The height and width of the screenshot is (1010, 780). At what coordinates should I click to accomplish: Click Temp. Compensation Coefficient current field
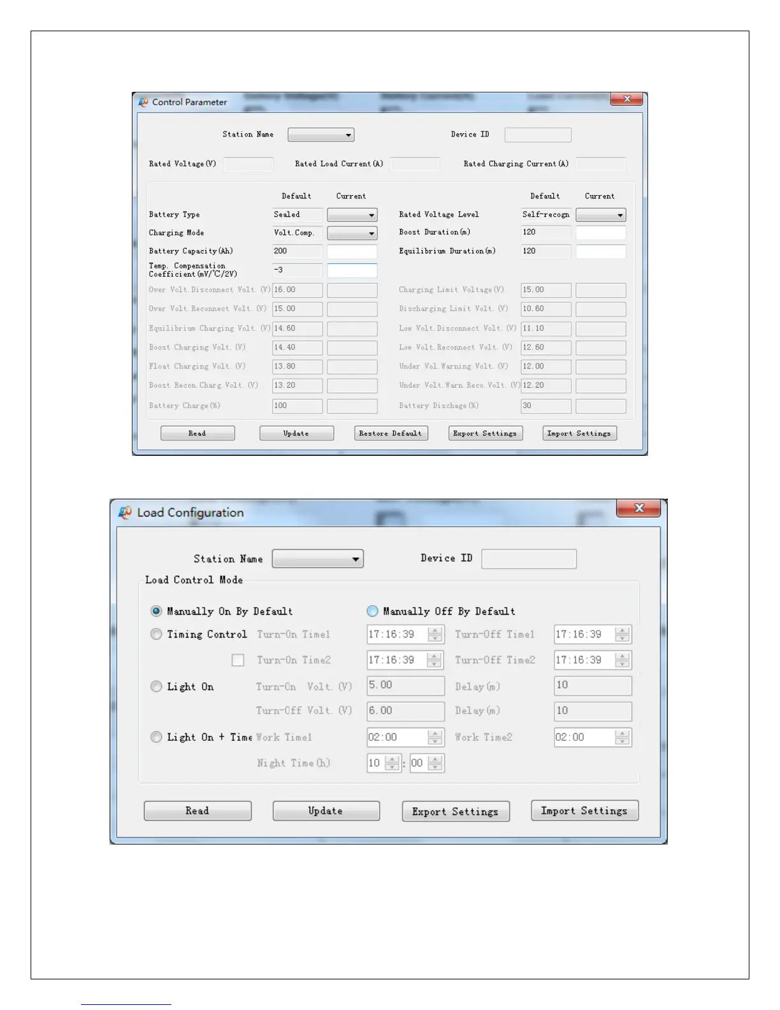352,270
